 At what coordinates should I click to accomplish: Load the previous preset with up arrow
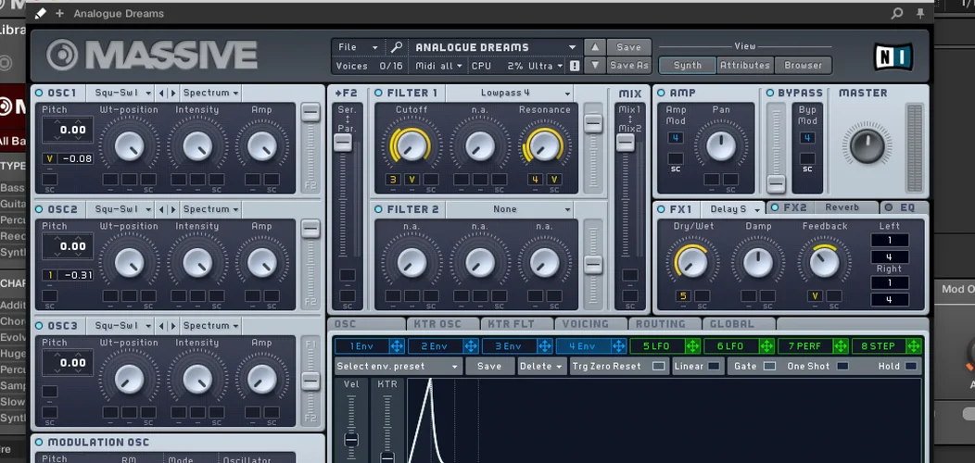[595, 47]
